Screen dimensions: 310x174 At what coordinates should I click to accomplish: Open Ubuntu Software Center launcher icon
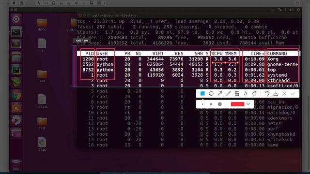pos(16,108)
